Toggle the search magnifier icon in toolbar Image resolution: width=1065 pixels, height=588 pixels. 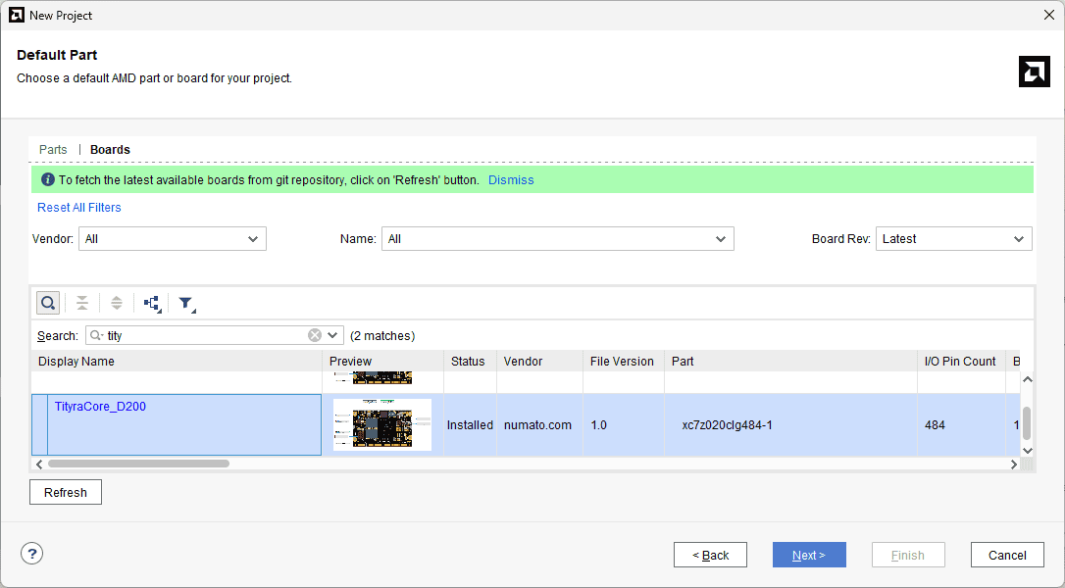click(x=48, y=303)
